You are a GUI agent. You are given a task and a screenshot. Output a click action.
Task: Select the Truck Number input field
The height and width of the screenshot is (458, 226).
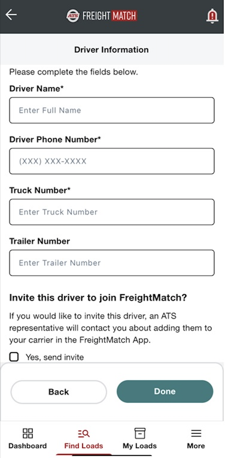[112, 212]
